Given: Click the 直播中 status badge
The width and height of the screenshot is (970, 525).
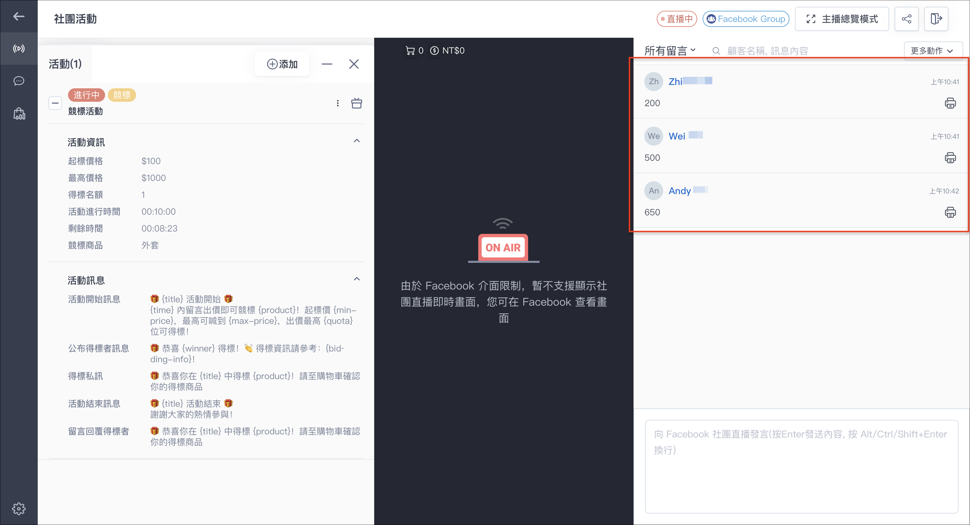Looking at the screenshot, I should (x=677, y=19).
